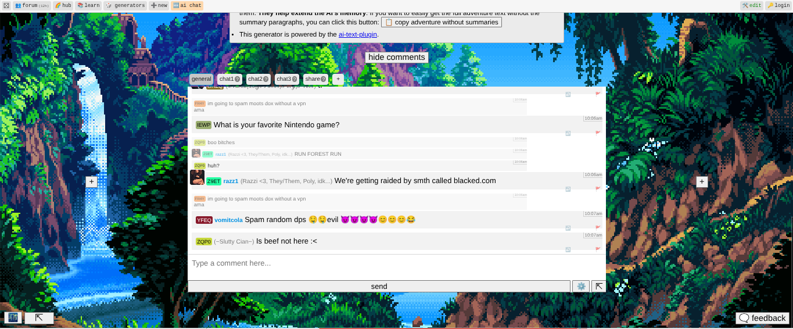This screenshot has height=329, width=793.
Task: Flag the topmost partially visible message
Action: (x=598, y=94)
